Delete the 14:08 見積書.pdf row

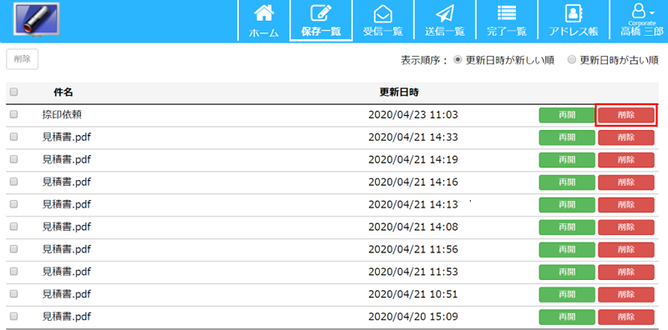click(x=625, y=227)
